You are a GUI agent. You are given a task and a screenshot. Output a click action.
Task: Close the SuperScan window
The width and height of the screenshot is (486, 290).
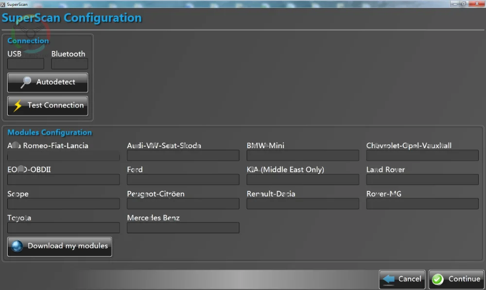pyautogui.click(x=477, y=4)
